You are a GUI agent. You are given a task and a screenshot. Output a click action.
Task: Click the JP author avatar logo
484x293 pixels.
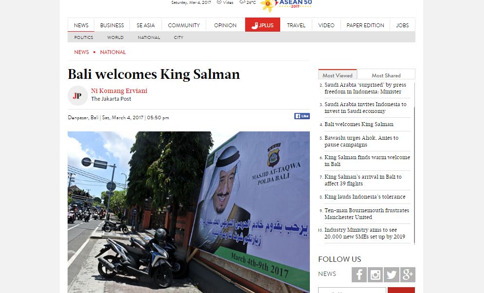pyautogui.click(x=77, y=96)
